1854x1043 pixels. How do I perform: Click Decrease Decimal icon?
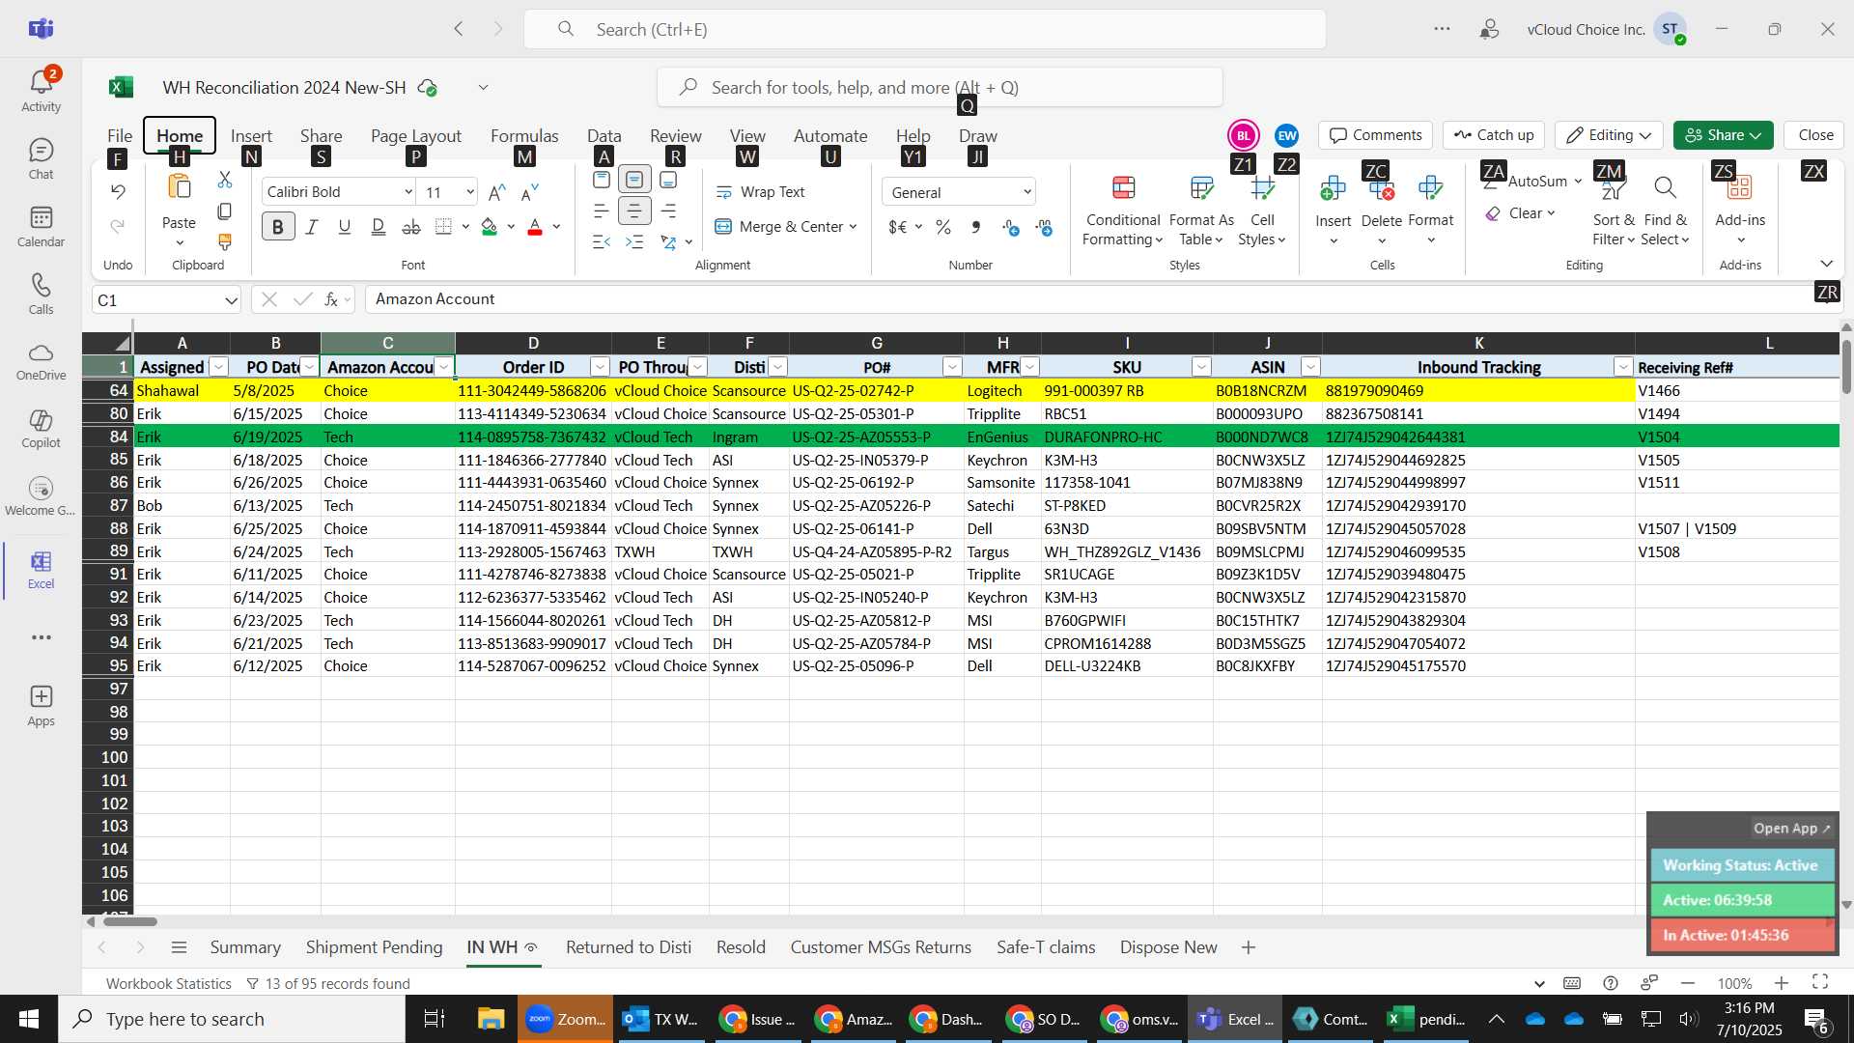(x=1045, y=227)
